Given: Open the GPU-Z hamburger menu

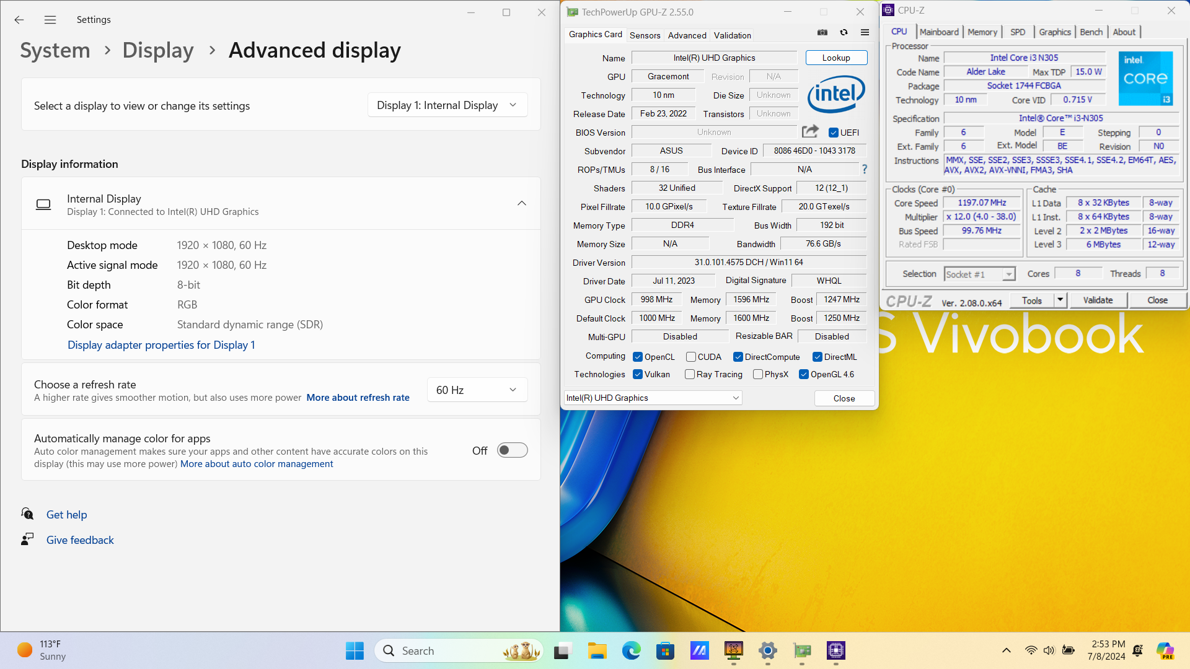Looking at the screenshot, I should (865, 33).
